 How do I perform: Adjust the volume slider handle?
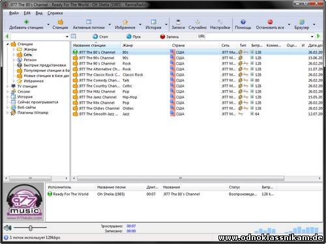[31, 228]
